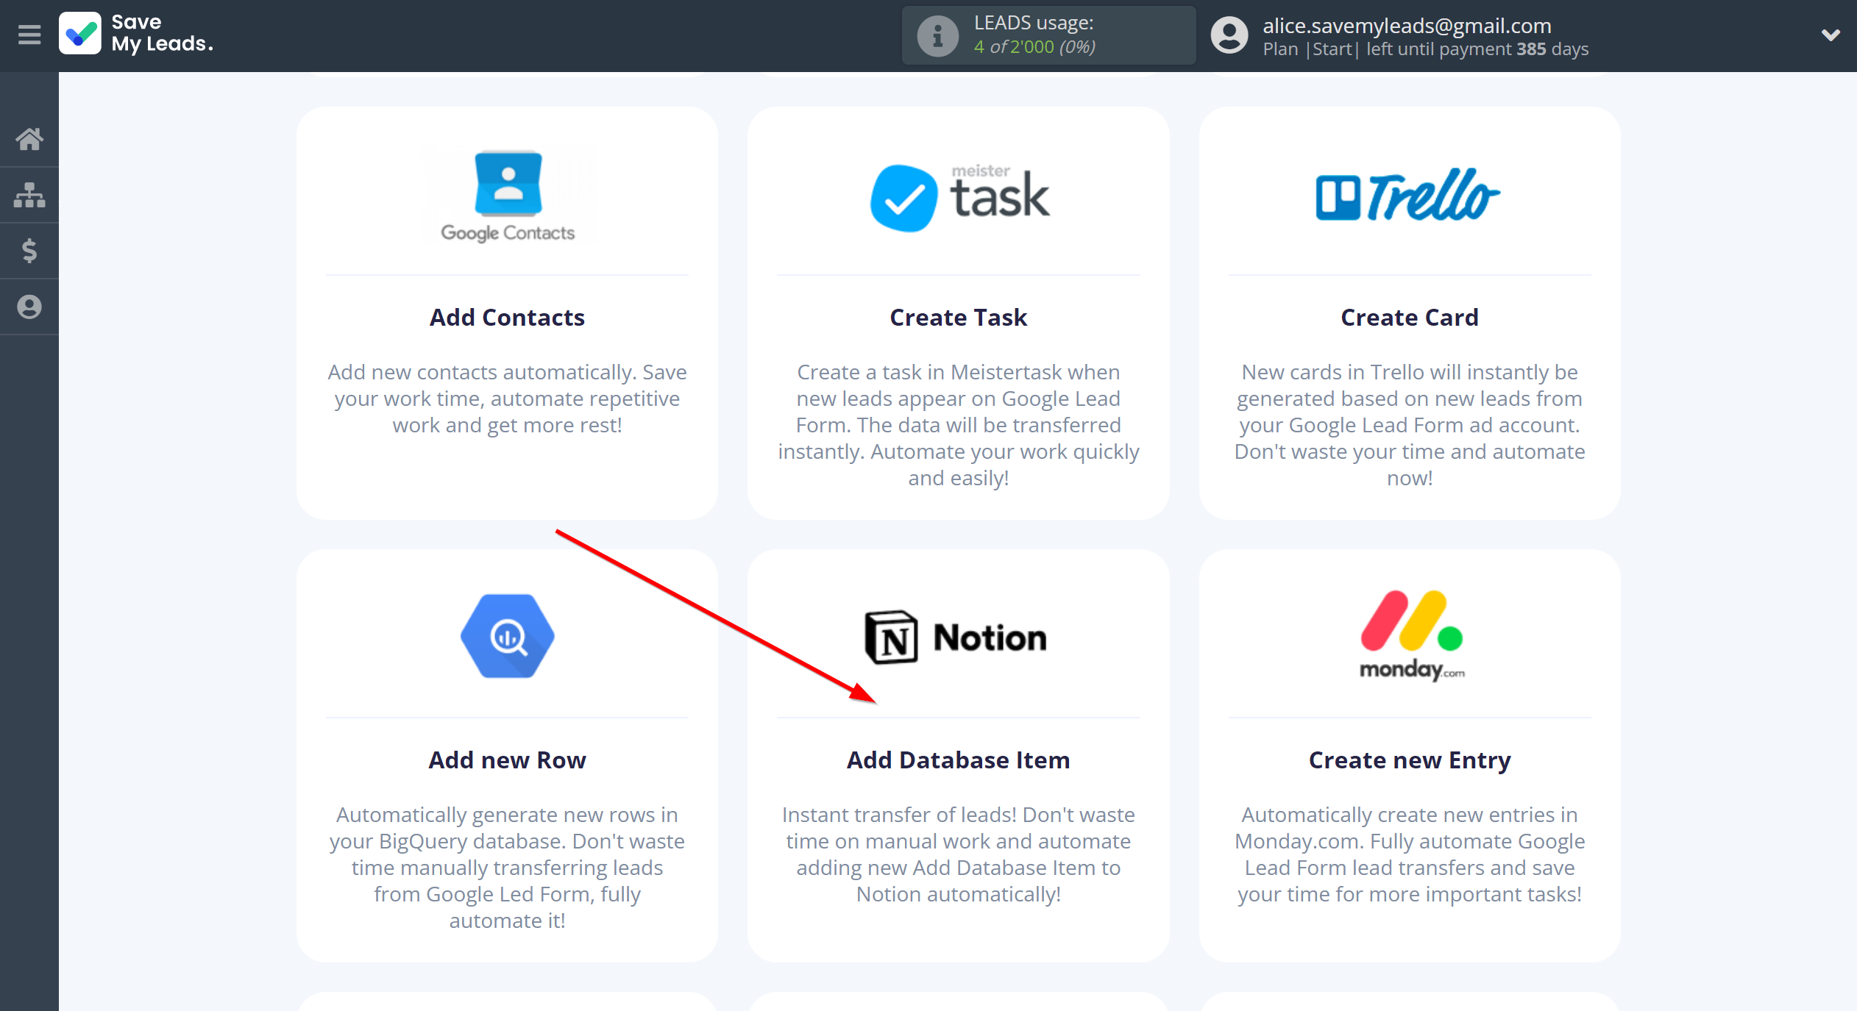Click the MeisterTask Create Task icon
1857x1011 pixels.
click(959, 193)
